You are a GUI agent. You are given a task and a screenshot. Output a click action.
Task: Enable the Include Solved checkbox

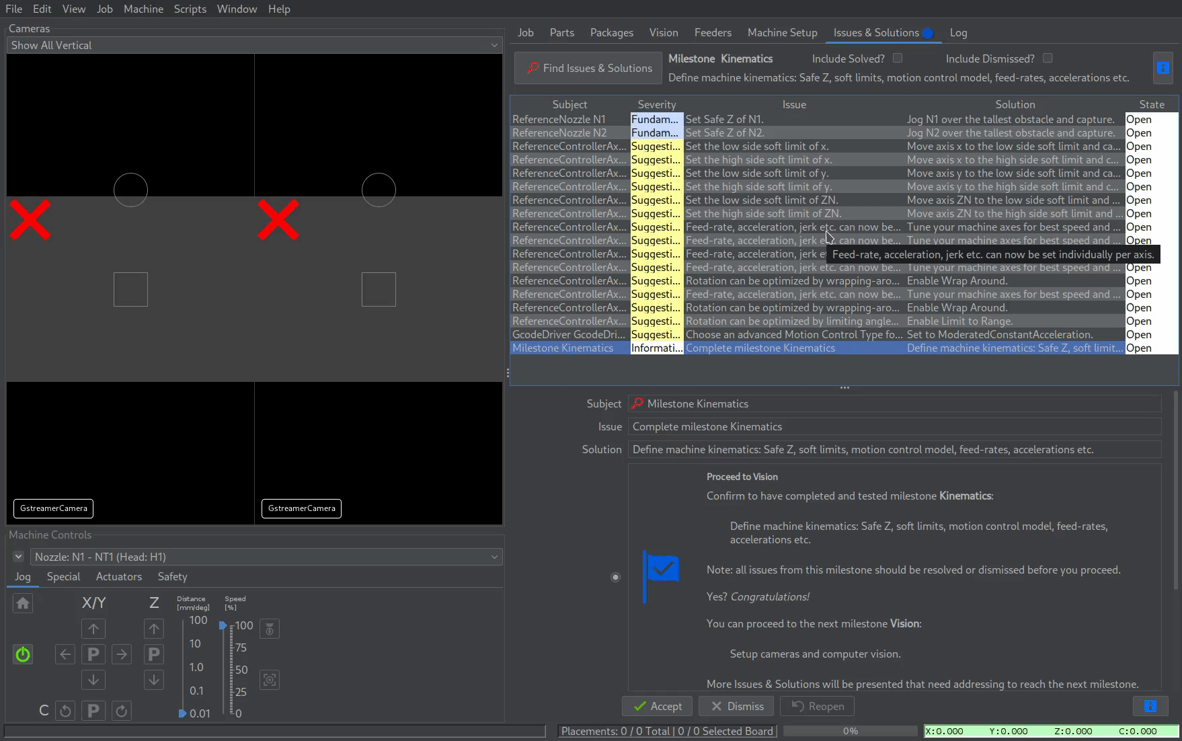click(898, 58)
